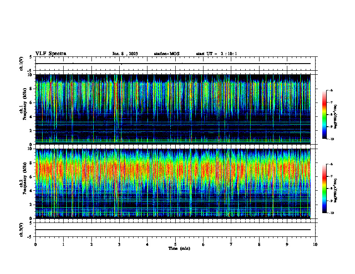Click the ch.3 voltage waveform trace

point(173,230)
